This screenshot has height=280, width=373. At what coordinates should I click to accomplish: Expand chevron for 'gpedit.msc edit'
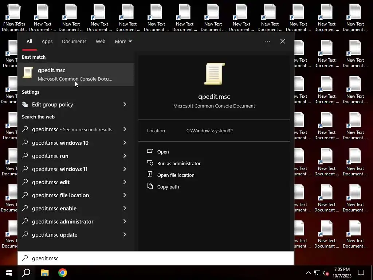125,182
